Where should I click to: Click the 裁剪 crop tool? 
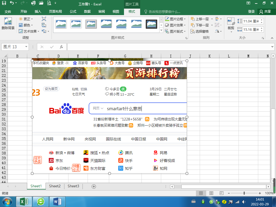231,25
